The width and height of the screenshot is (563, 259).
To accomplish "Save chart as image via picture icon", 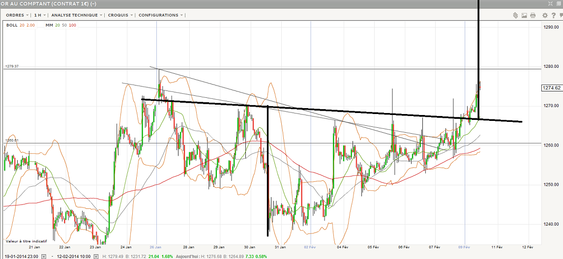I will (x=524, y=15).
